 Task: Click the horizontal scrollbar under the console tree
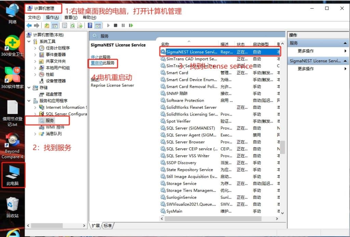[47, 226]
